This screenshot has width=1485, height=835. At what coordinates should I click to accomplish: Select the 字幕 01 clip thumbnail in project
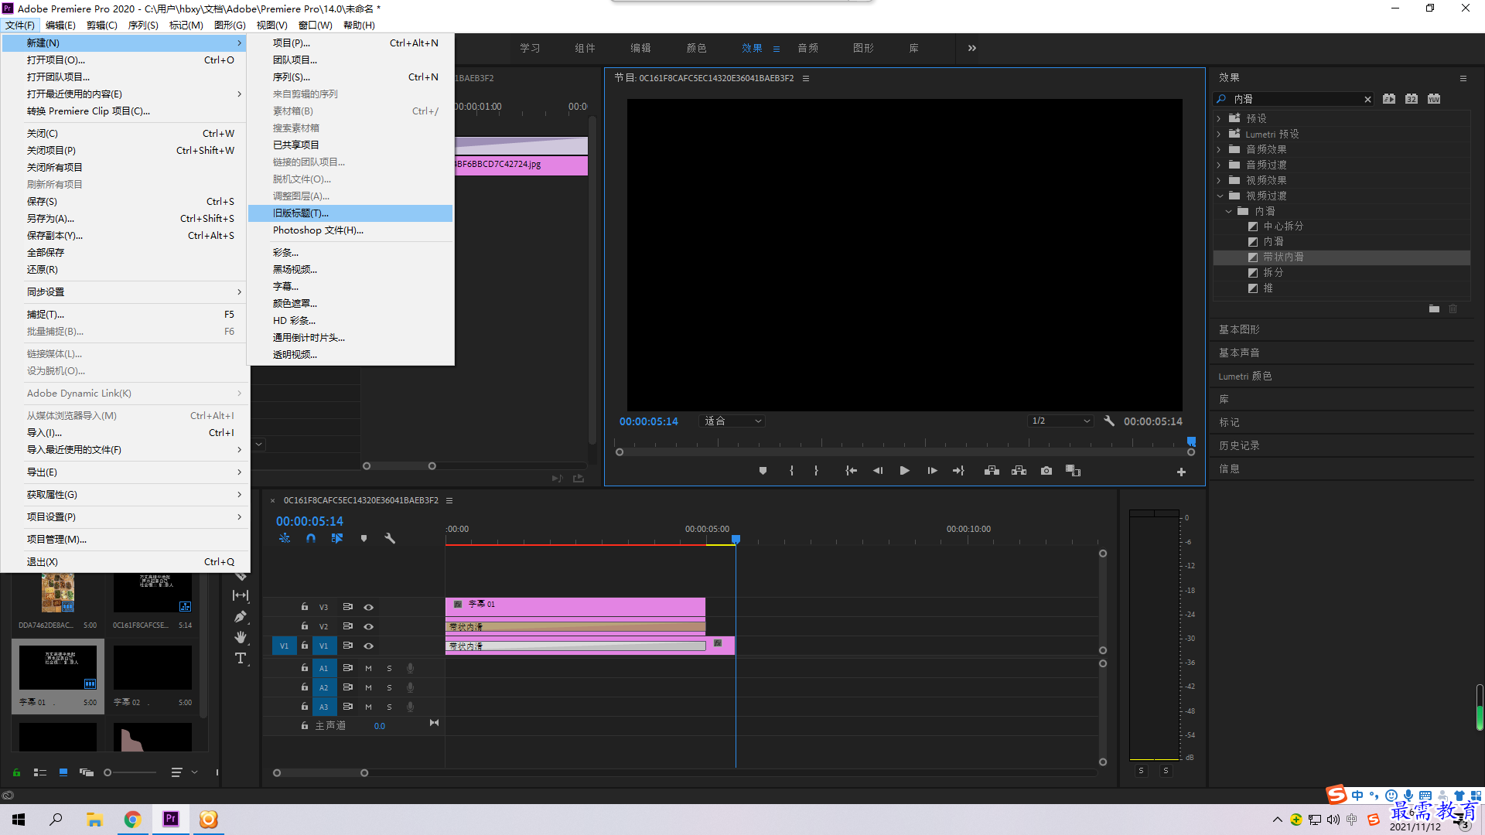(58, 668)
